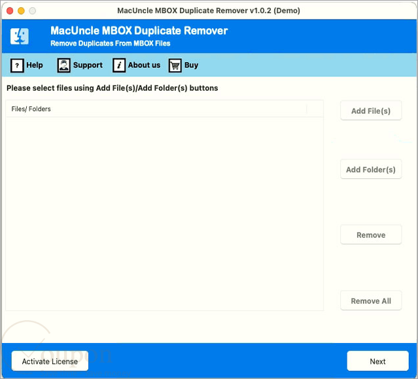This screenshot has height=379, width=418.
Task: Click the Buy shopping cart icon
Action: (175, 65)
